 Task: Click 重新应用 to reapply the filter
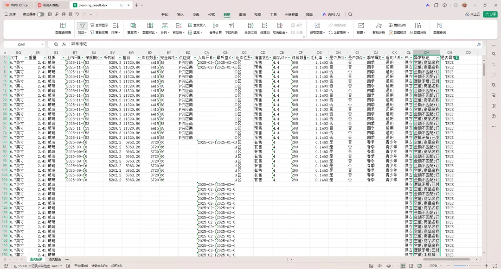pyautogui.click(x=99, y=32)
